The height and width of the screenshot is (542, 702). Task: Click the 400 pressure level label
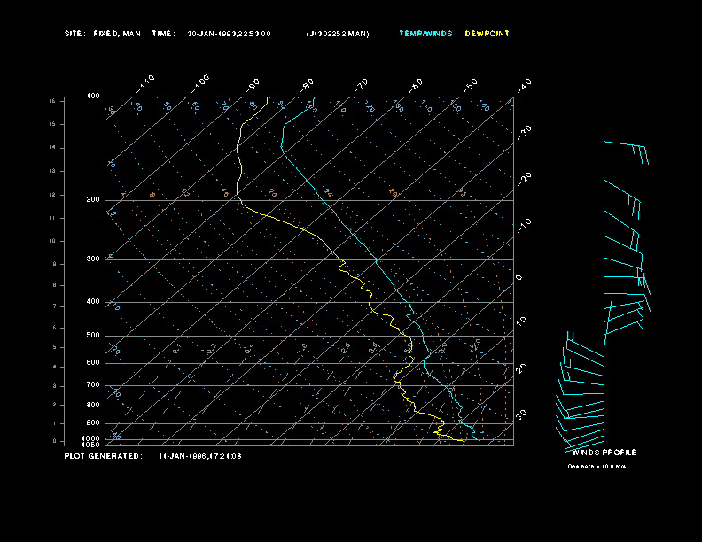point(93,301)
